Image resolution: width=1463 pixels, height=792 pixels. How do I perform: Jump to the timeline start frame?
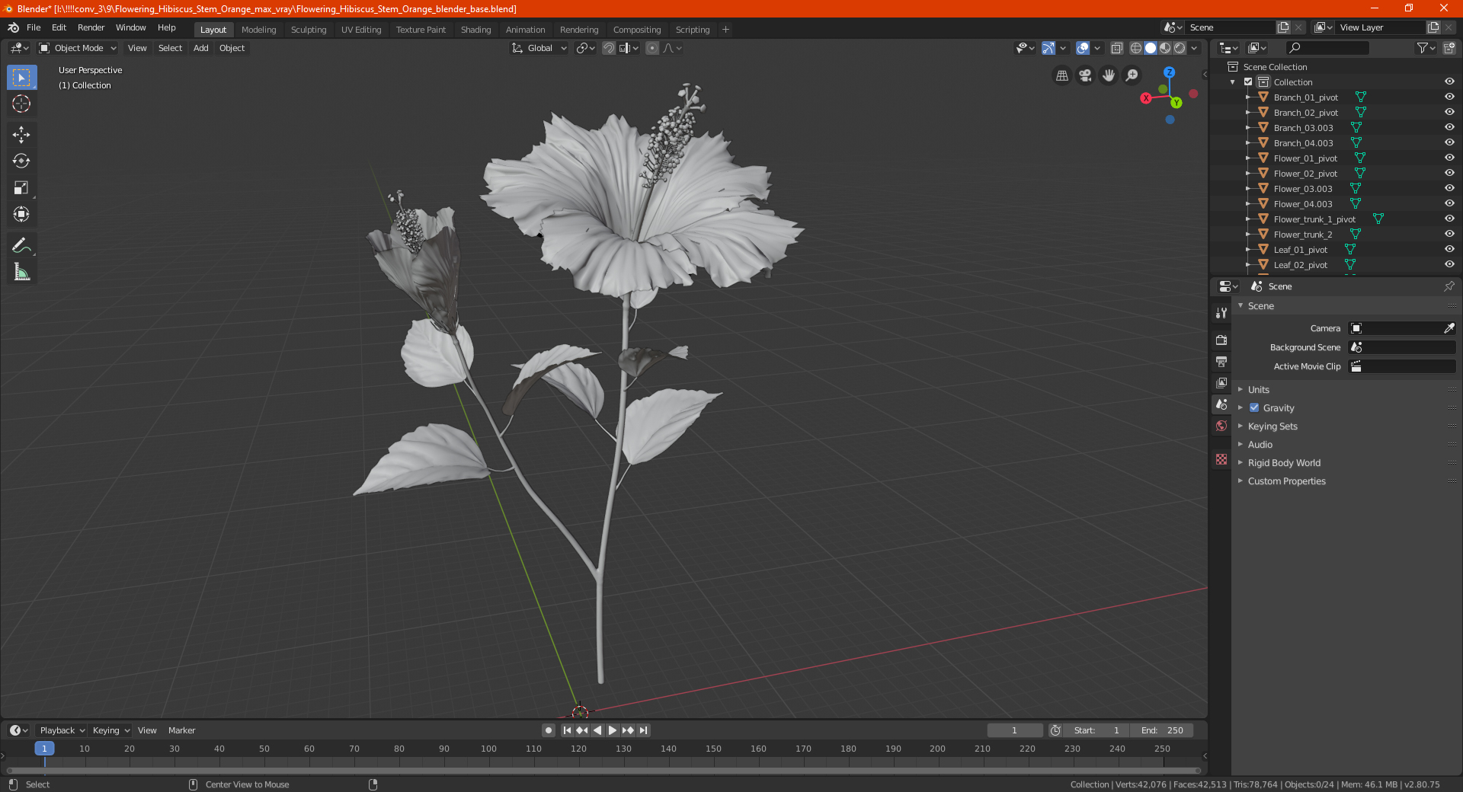click(567, 730)
